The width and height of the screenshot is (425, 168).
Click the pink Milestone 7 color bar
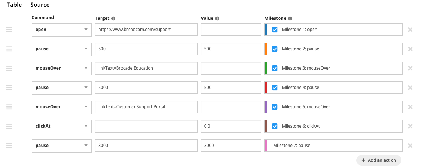(265, 146)
